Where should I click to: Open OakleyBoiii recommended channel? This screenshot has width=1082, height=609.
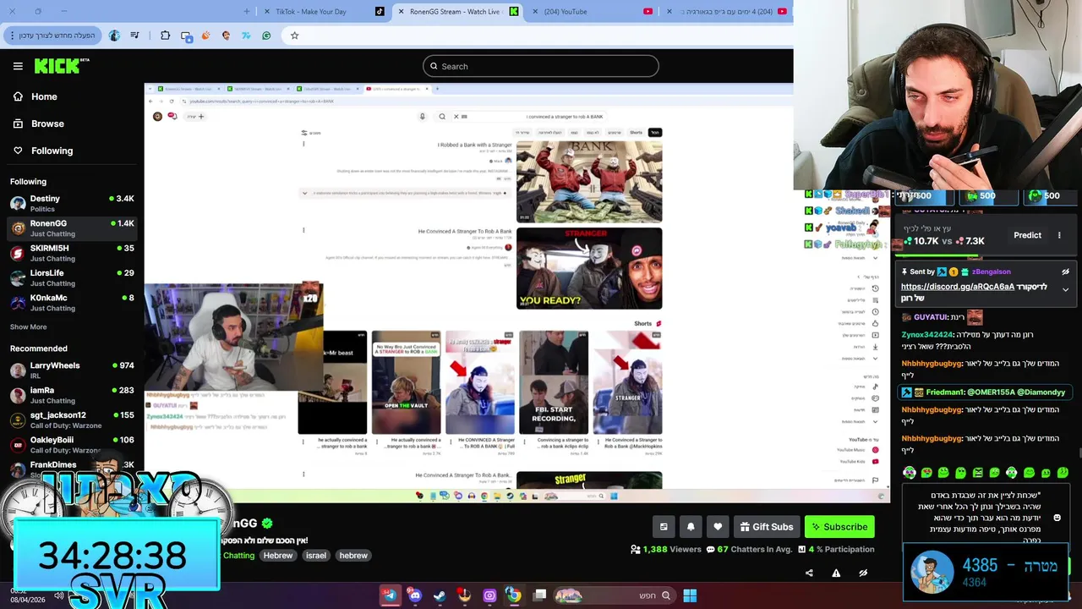click(72, 444)
